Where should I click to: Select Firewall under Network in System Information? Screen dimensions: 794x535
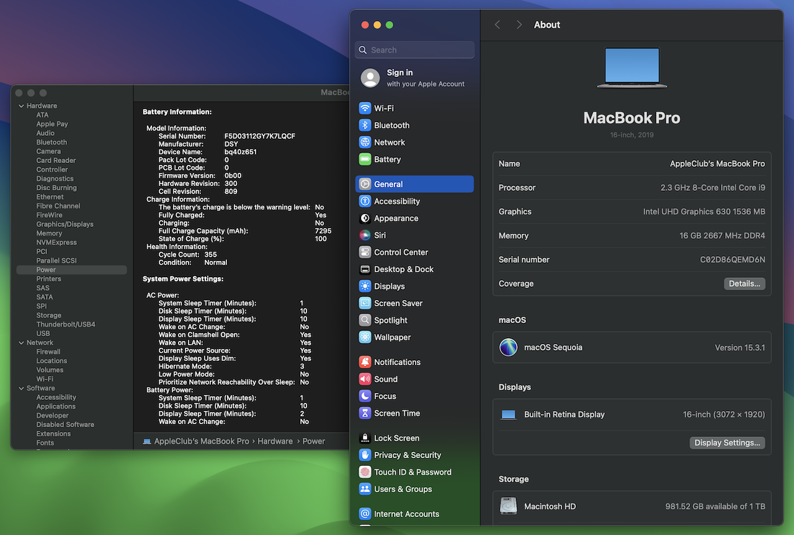tap(48, 352)
